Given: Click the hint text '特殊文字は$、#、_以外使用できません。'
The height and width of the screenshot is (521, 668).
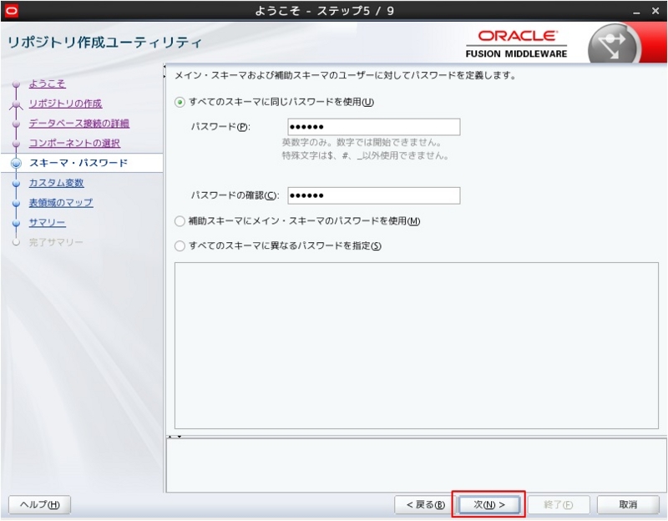Looking at the screenshot, I should [366, 155].
